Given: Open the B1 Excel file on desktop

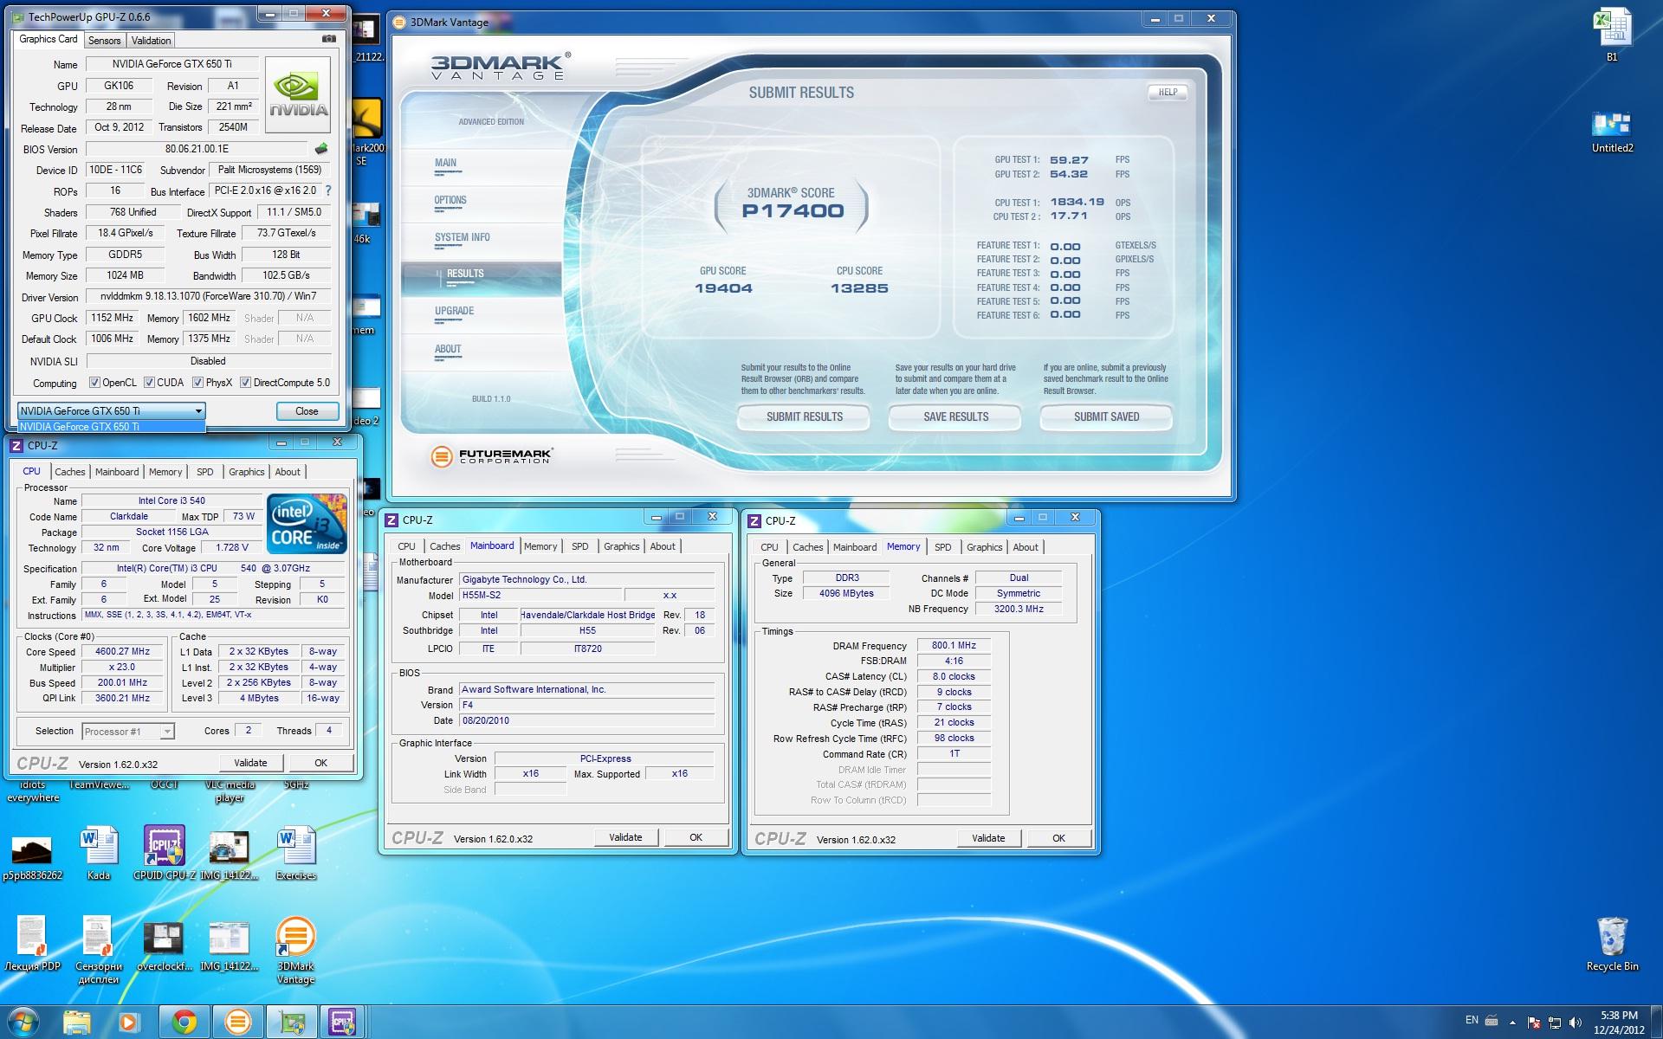Looking at the screenshot, I should tap(1612, 35).
